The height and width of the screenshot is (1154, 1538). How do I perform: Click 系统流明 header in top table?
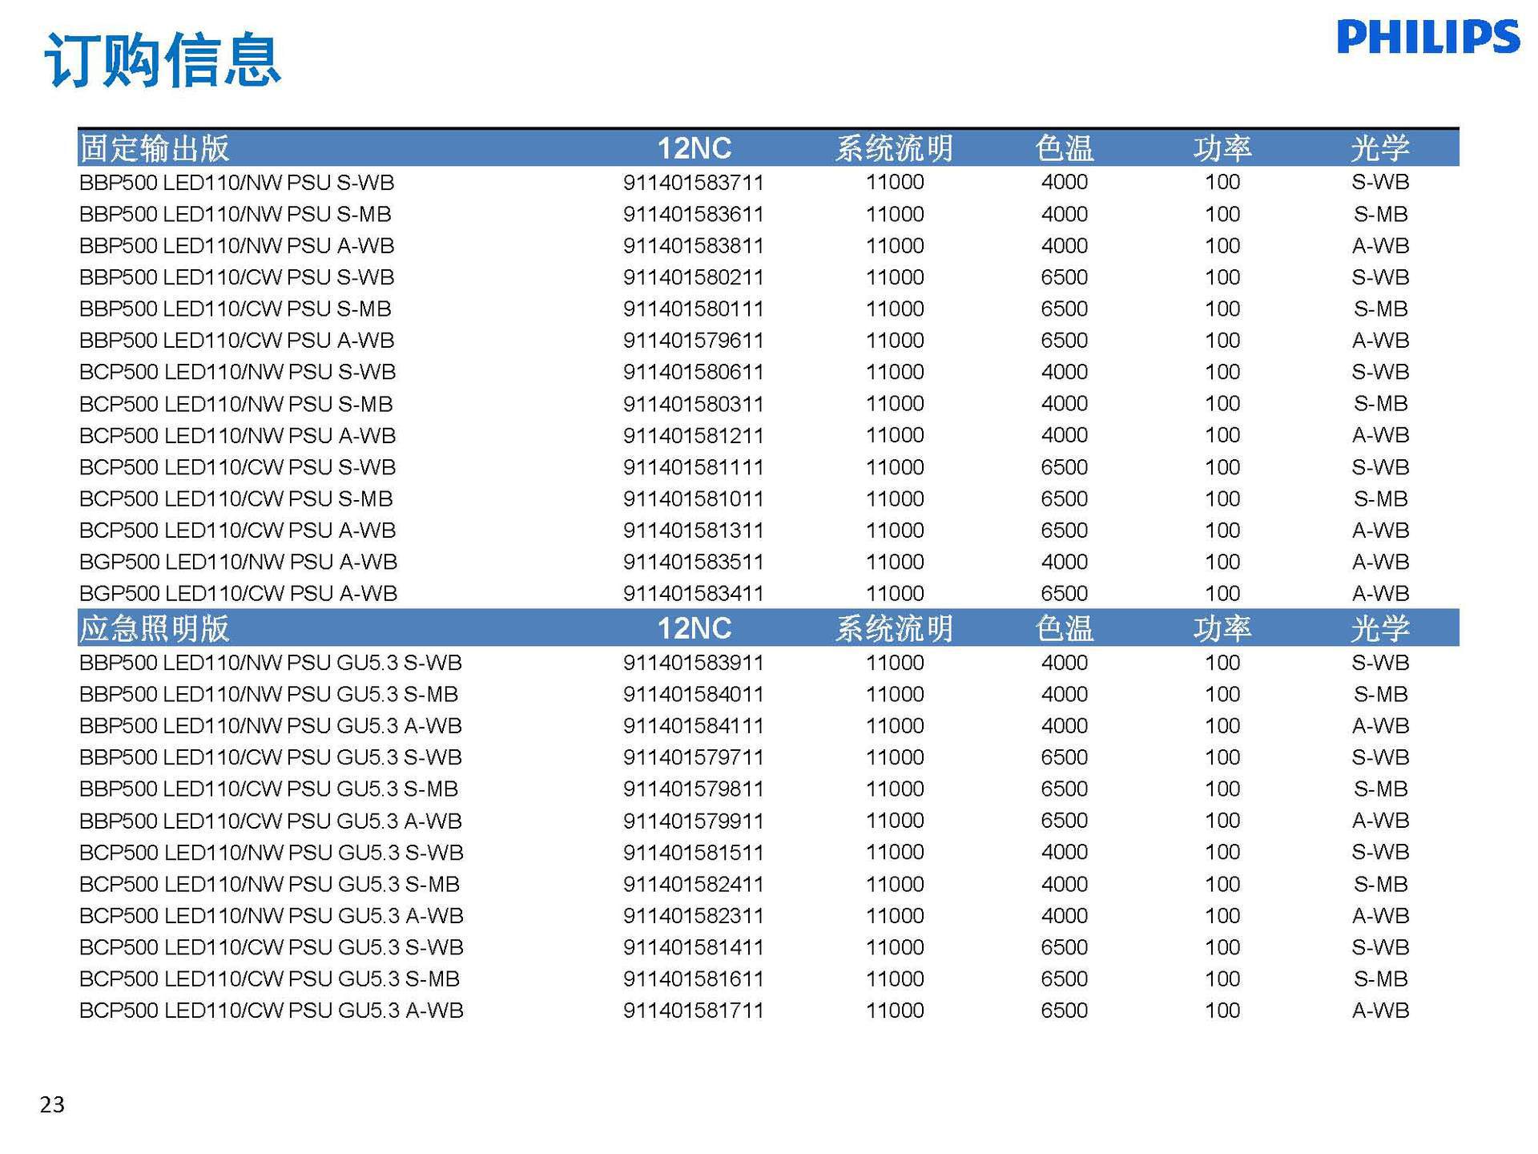(894, 148)
